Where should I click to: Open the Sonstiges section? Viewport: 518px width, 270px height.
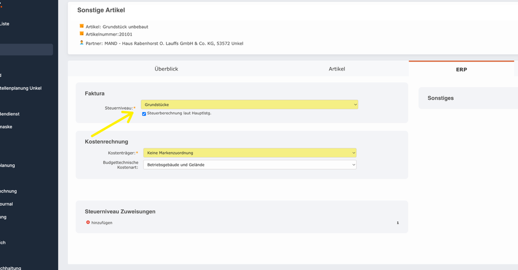(x=441, y=98)
